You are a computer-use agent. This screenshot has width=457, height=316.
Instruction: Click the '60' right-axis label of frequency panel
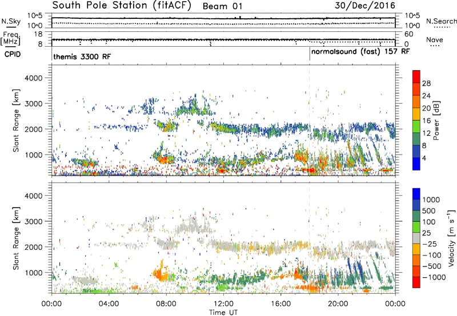[408, 34]
